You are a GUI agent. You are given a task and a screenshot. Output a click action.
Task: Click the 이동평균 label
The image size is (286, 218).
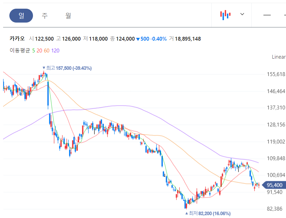20,51
